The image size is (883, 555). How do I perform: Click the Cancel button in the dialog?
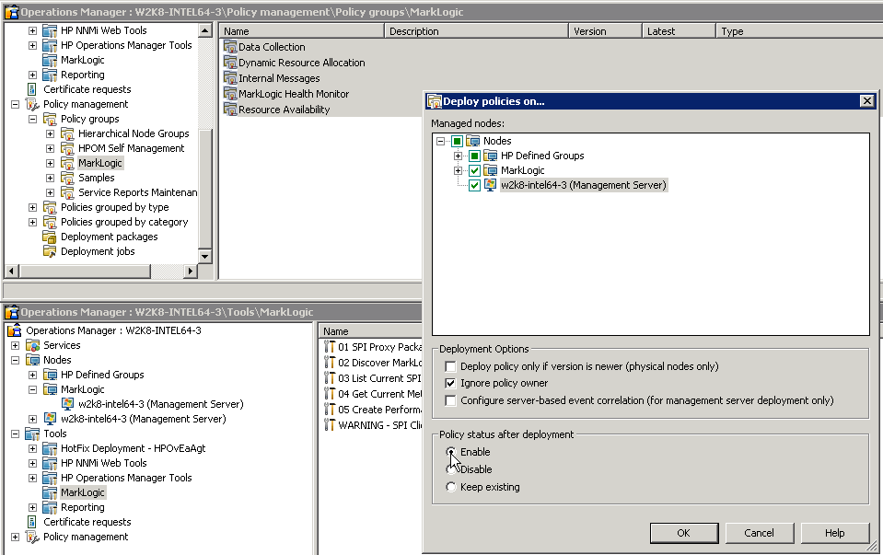(x=759, y=533)
